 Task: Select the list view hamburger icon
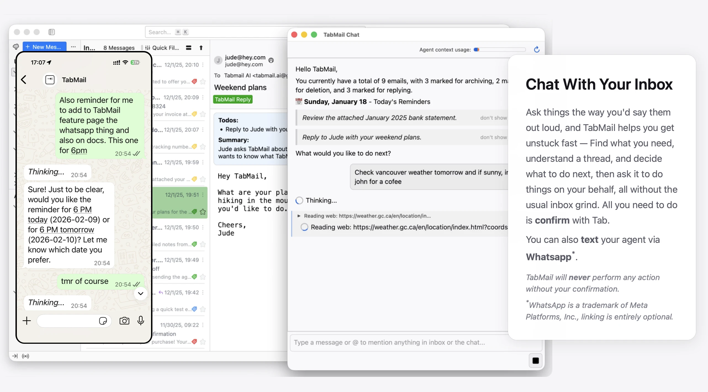[189, 48]
